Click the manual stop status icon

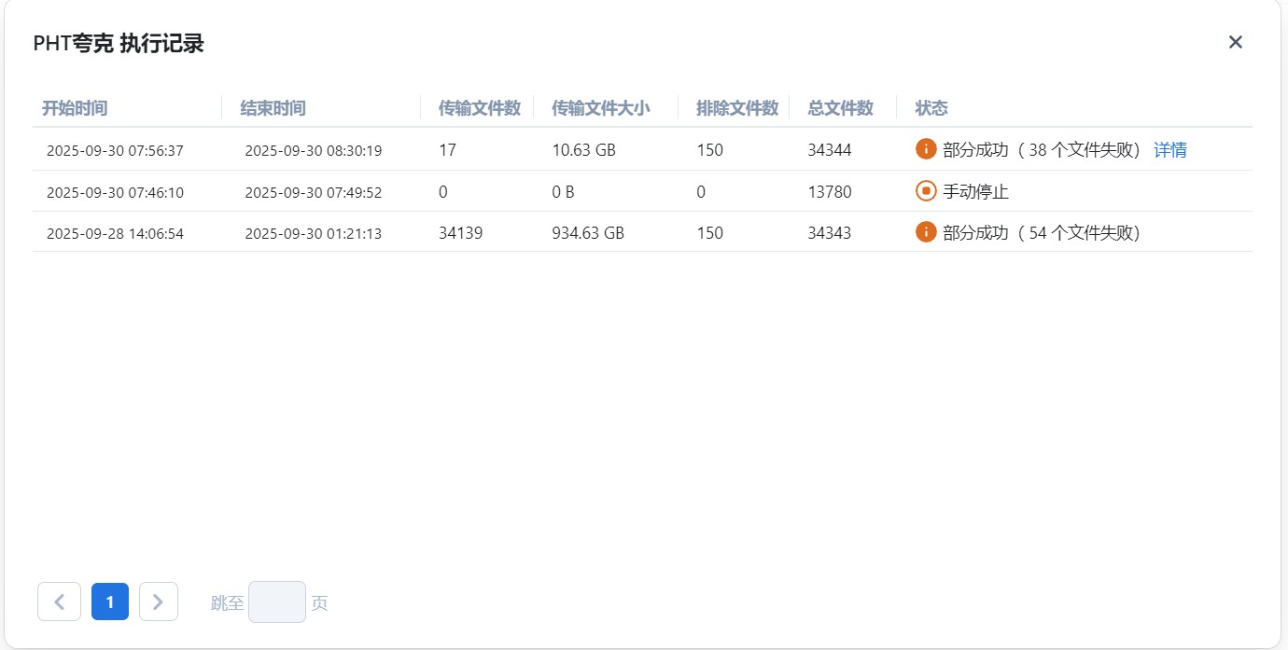(926, 191)
